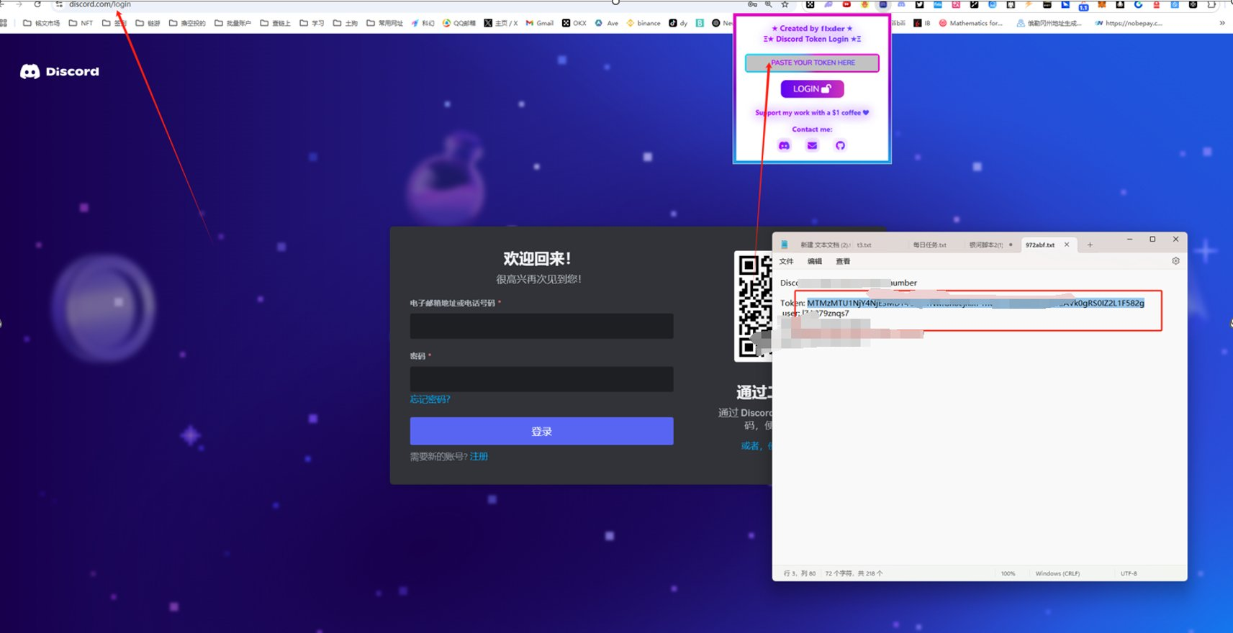
Task: Reload the page with the refresh icon
Action: click(37, 4)
